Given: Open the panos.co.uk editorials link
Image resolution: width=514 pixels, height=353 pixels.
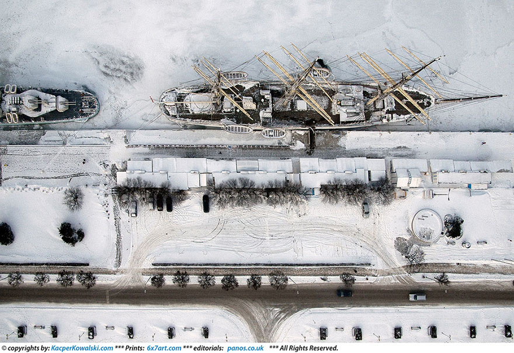Looking at the screenshot, I should (245, 348).
